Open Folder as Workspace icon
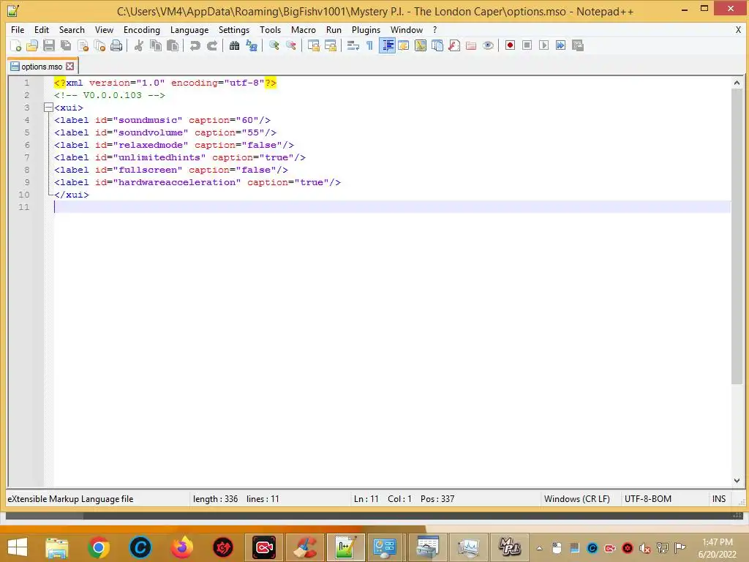The width and height of the screenshot is (749, 562). (471, 45)
